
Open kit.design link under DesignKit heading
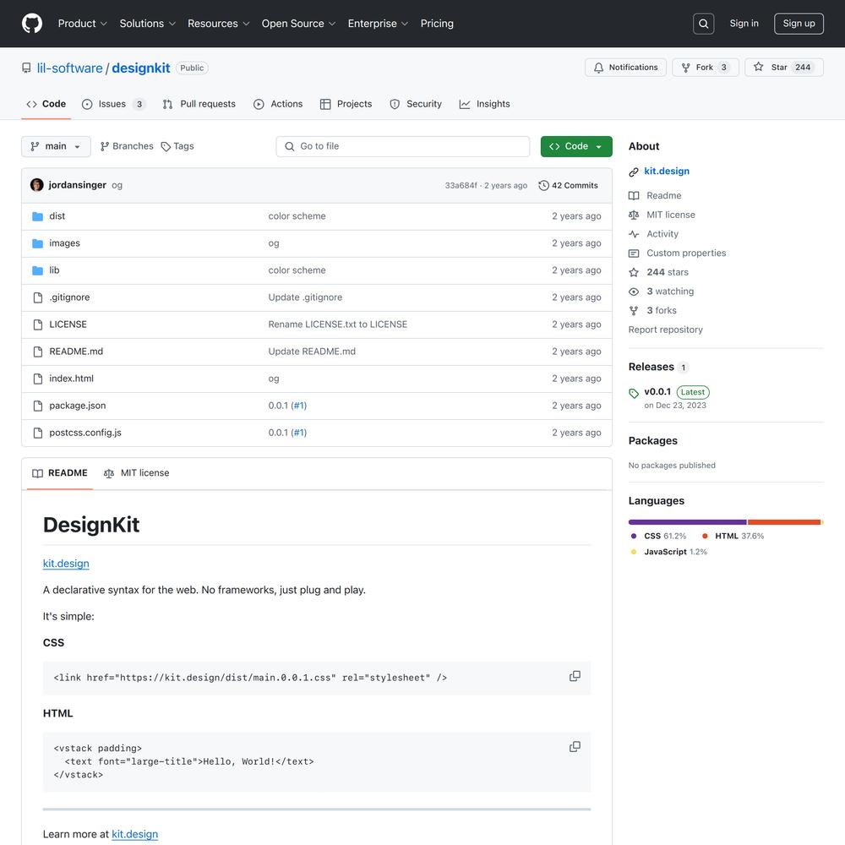[x=66, y=564]
